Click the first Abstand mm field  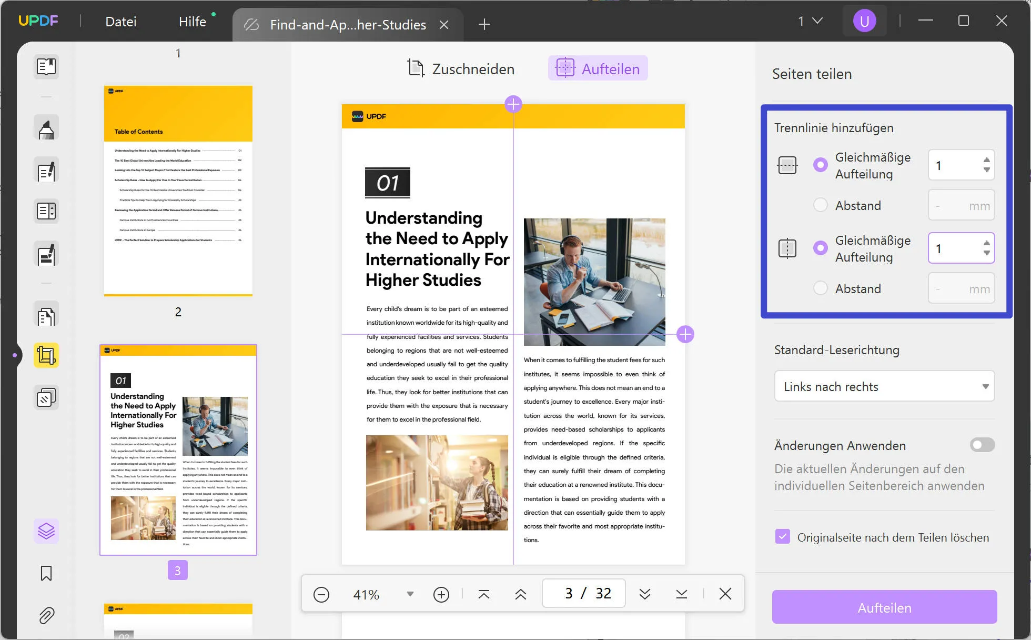pyautogui.click(x=961, y=206)
